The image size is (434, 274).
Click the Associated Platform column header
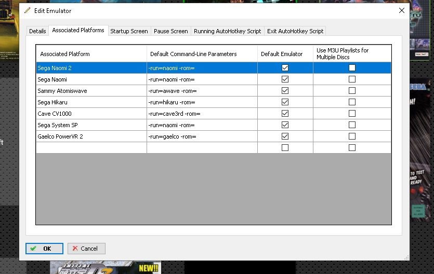[91, 53]
